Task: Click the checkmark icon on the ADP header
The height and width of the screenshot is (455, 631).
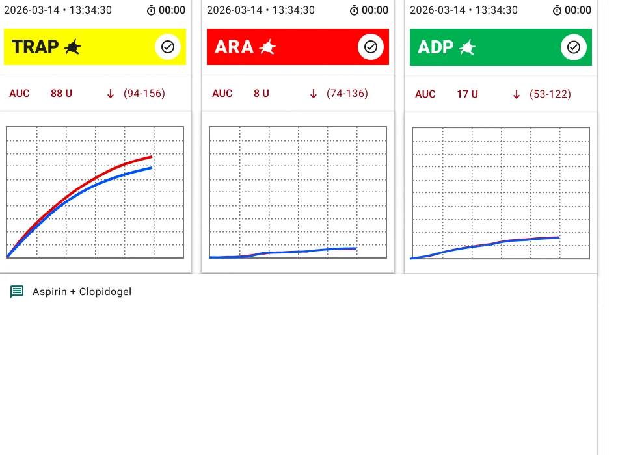Action: click(574, 47)
